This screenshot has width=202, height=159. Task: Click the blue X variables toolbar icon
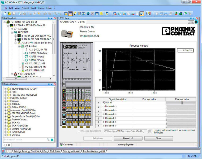pos(92,14)
